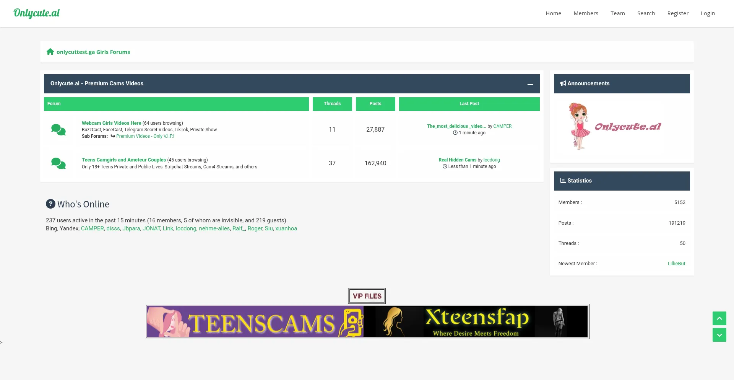The width and height of the screenshot is (734, 380).
Task: View Jbpara profile in online list
Action: click(131, 228)
